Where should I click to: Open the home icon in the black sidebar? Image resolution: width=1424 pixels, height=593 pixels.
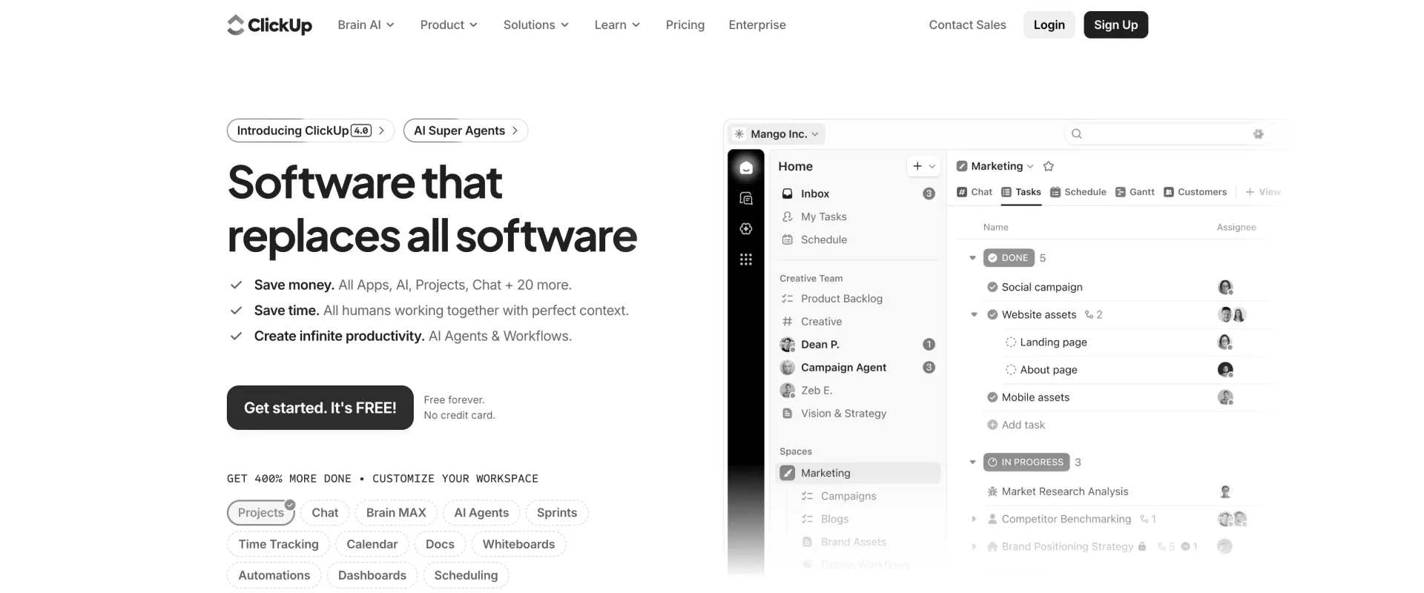coord(746,168)
